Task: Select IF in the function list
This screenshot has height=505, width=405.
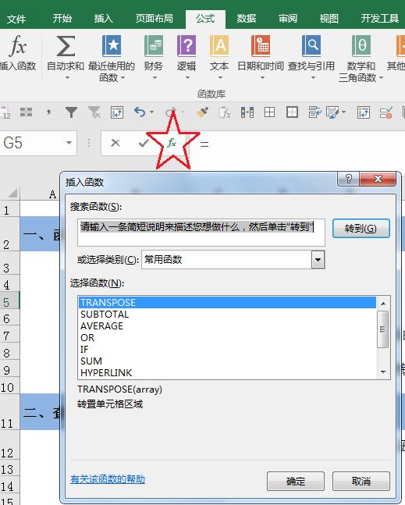Action: (x=227, y=349)
